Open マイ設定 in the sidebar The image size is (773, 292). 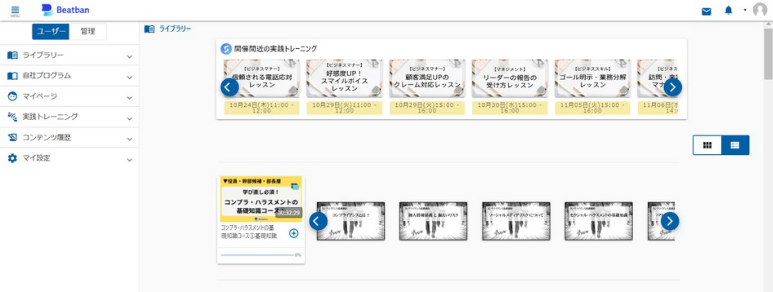[69, 158]
